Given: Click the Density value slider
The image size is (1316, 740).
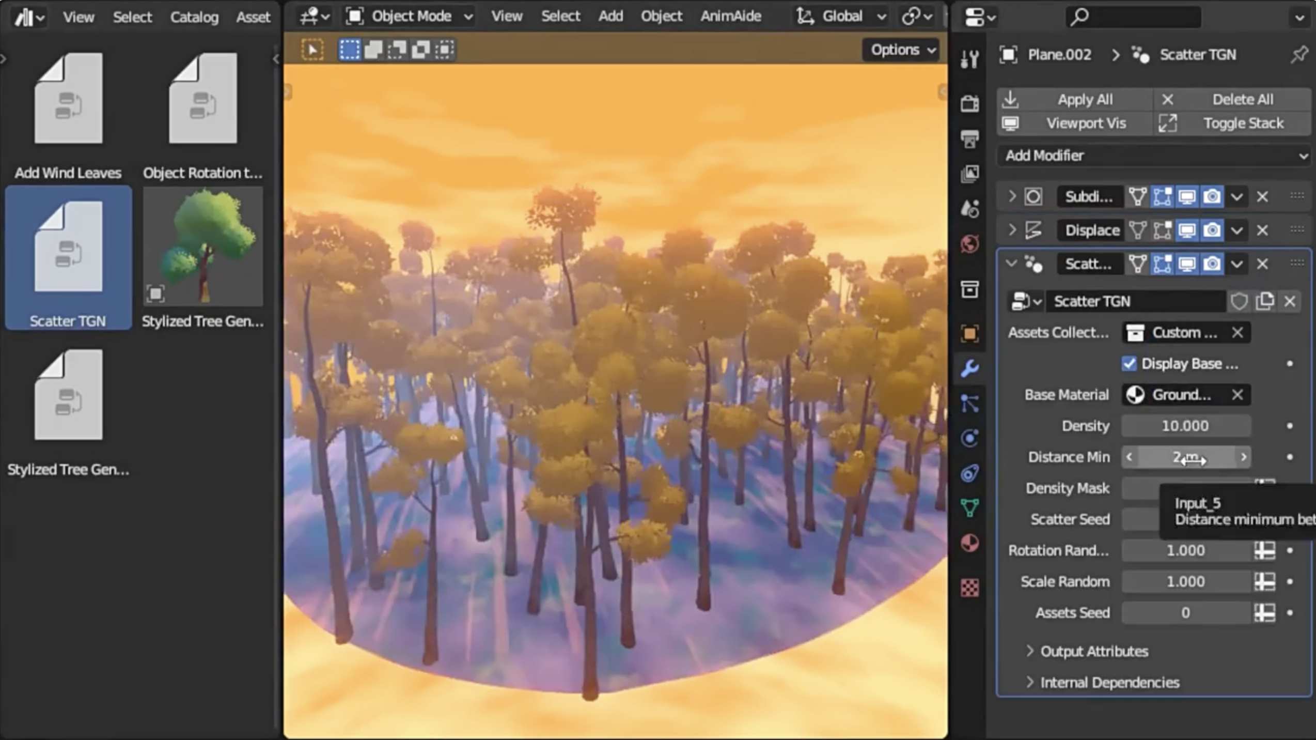Looking at the screenshot, I should coord(1185,426).
